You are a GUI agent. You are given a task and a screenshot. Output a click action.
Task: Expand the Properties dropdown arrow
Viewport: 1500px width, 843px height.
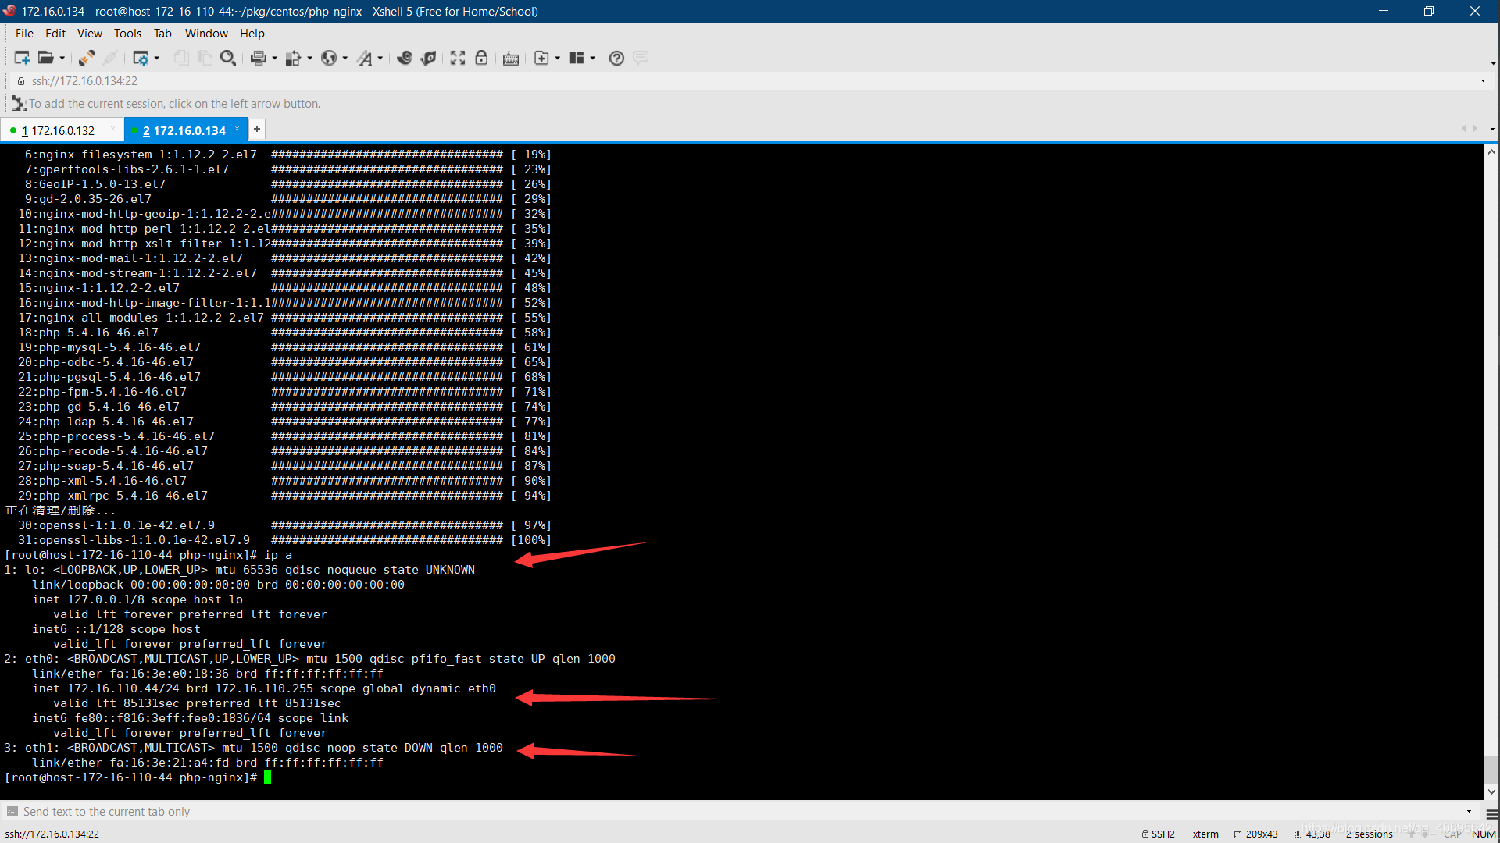[157, 58]
